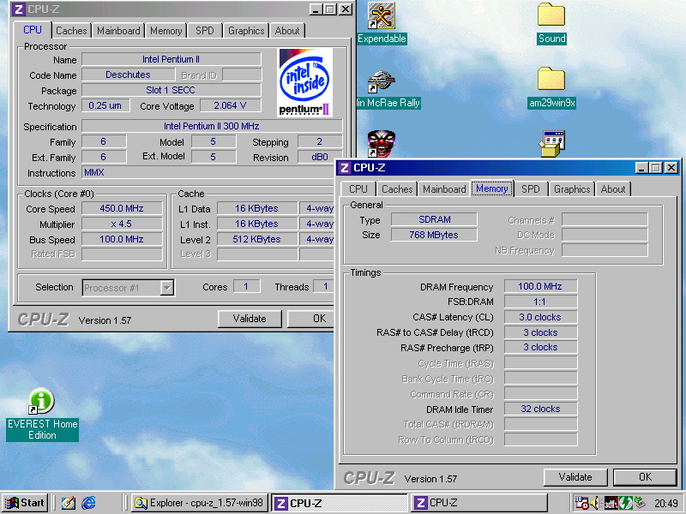
Task: Switch to the CPU tab in the front CPU-Z window
Action: (x=358, y=189)
